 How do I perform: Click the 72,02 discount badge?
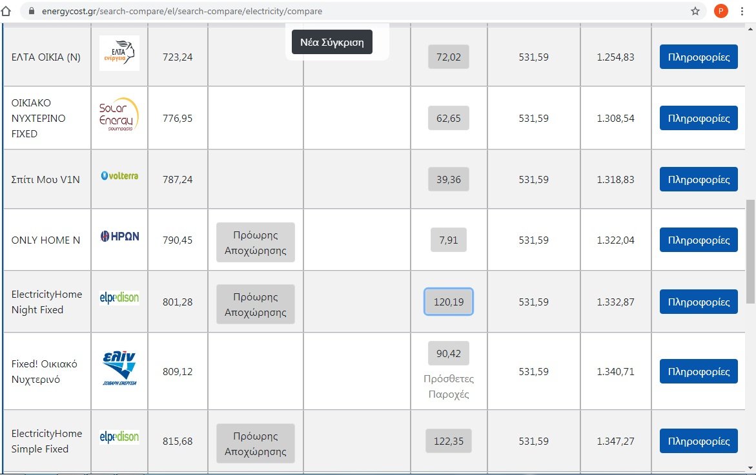pos(449,57)
